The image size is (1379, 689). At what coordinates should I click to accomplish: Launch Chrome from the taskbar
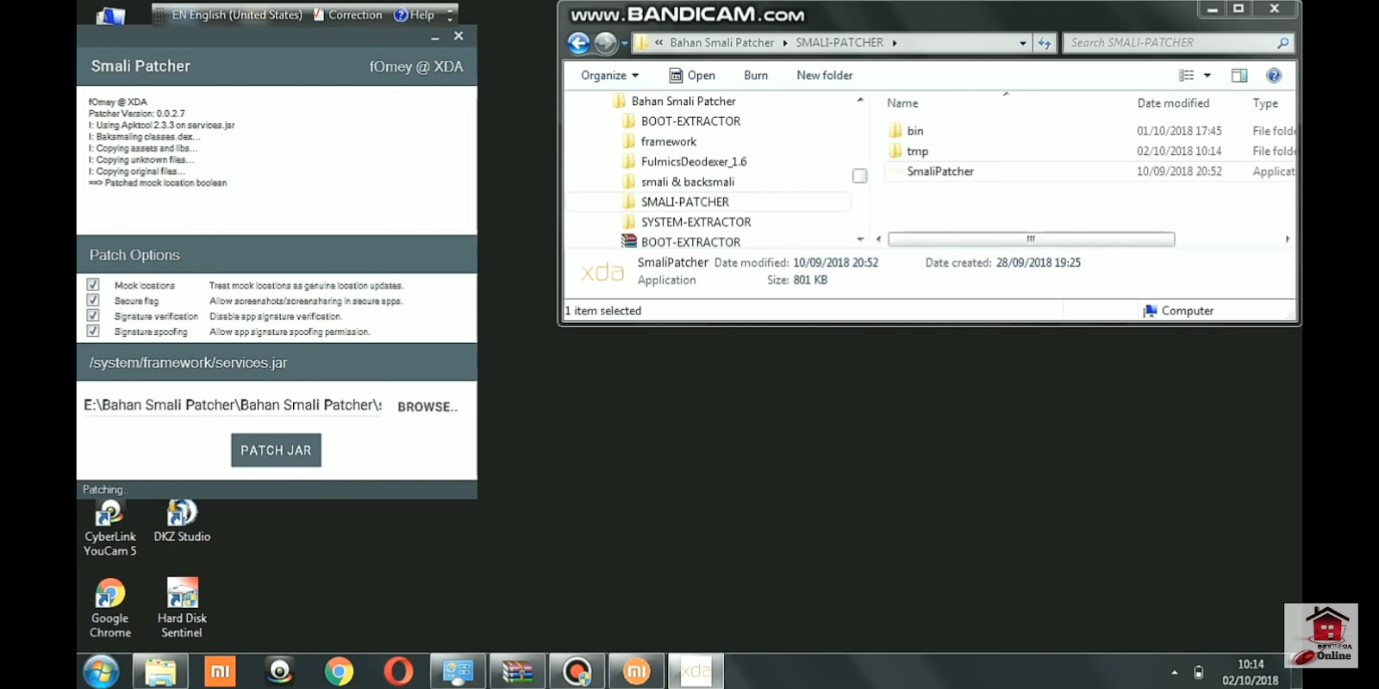pyautogui.click(x=339, y=672)
